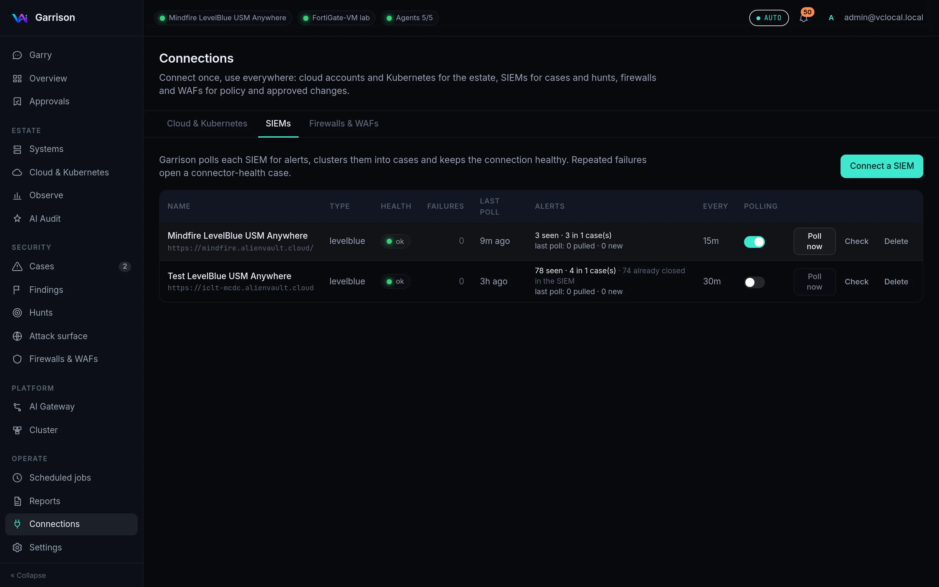Open the Garrison logo icon
Image resolution: width=939 pixels, height=587 pixels.
(x=20, y=18)
